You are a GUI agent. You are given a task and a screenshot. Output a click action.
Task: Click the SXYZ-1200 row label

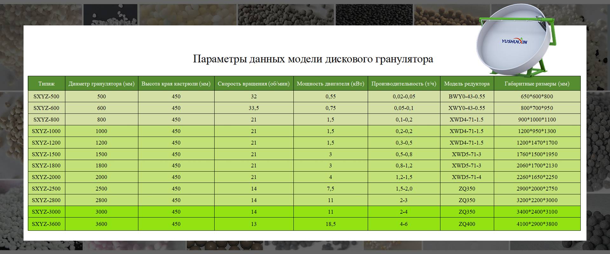click(46, 143)
